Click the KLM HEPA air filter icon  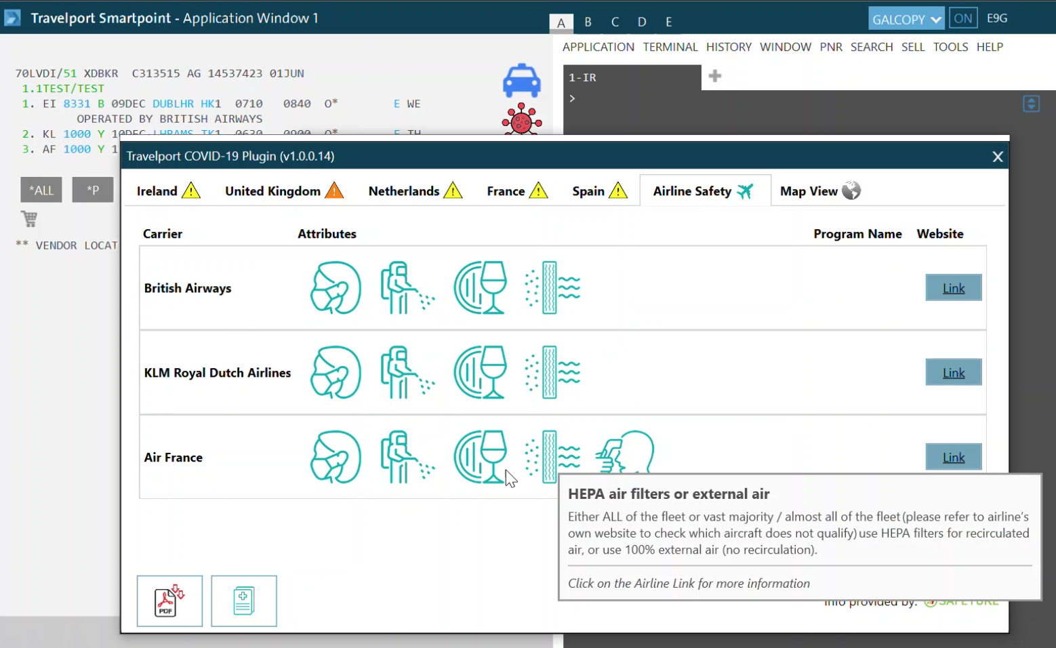[552, 373]
